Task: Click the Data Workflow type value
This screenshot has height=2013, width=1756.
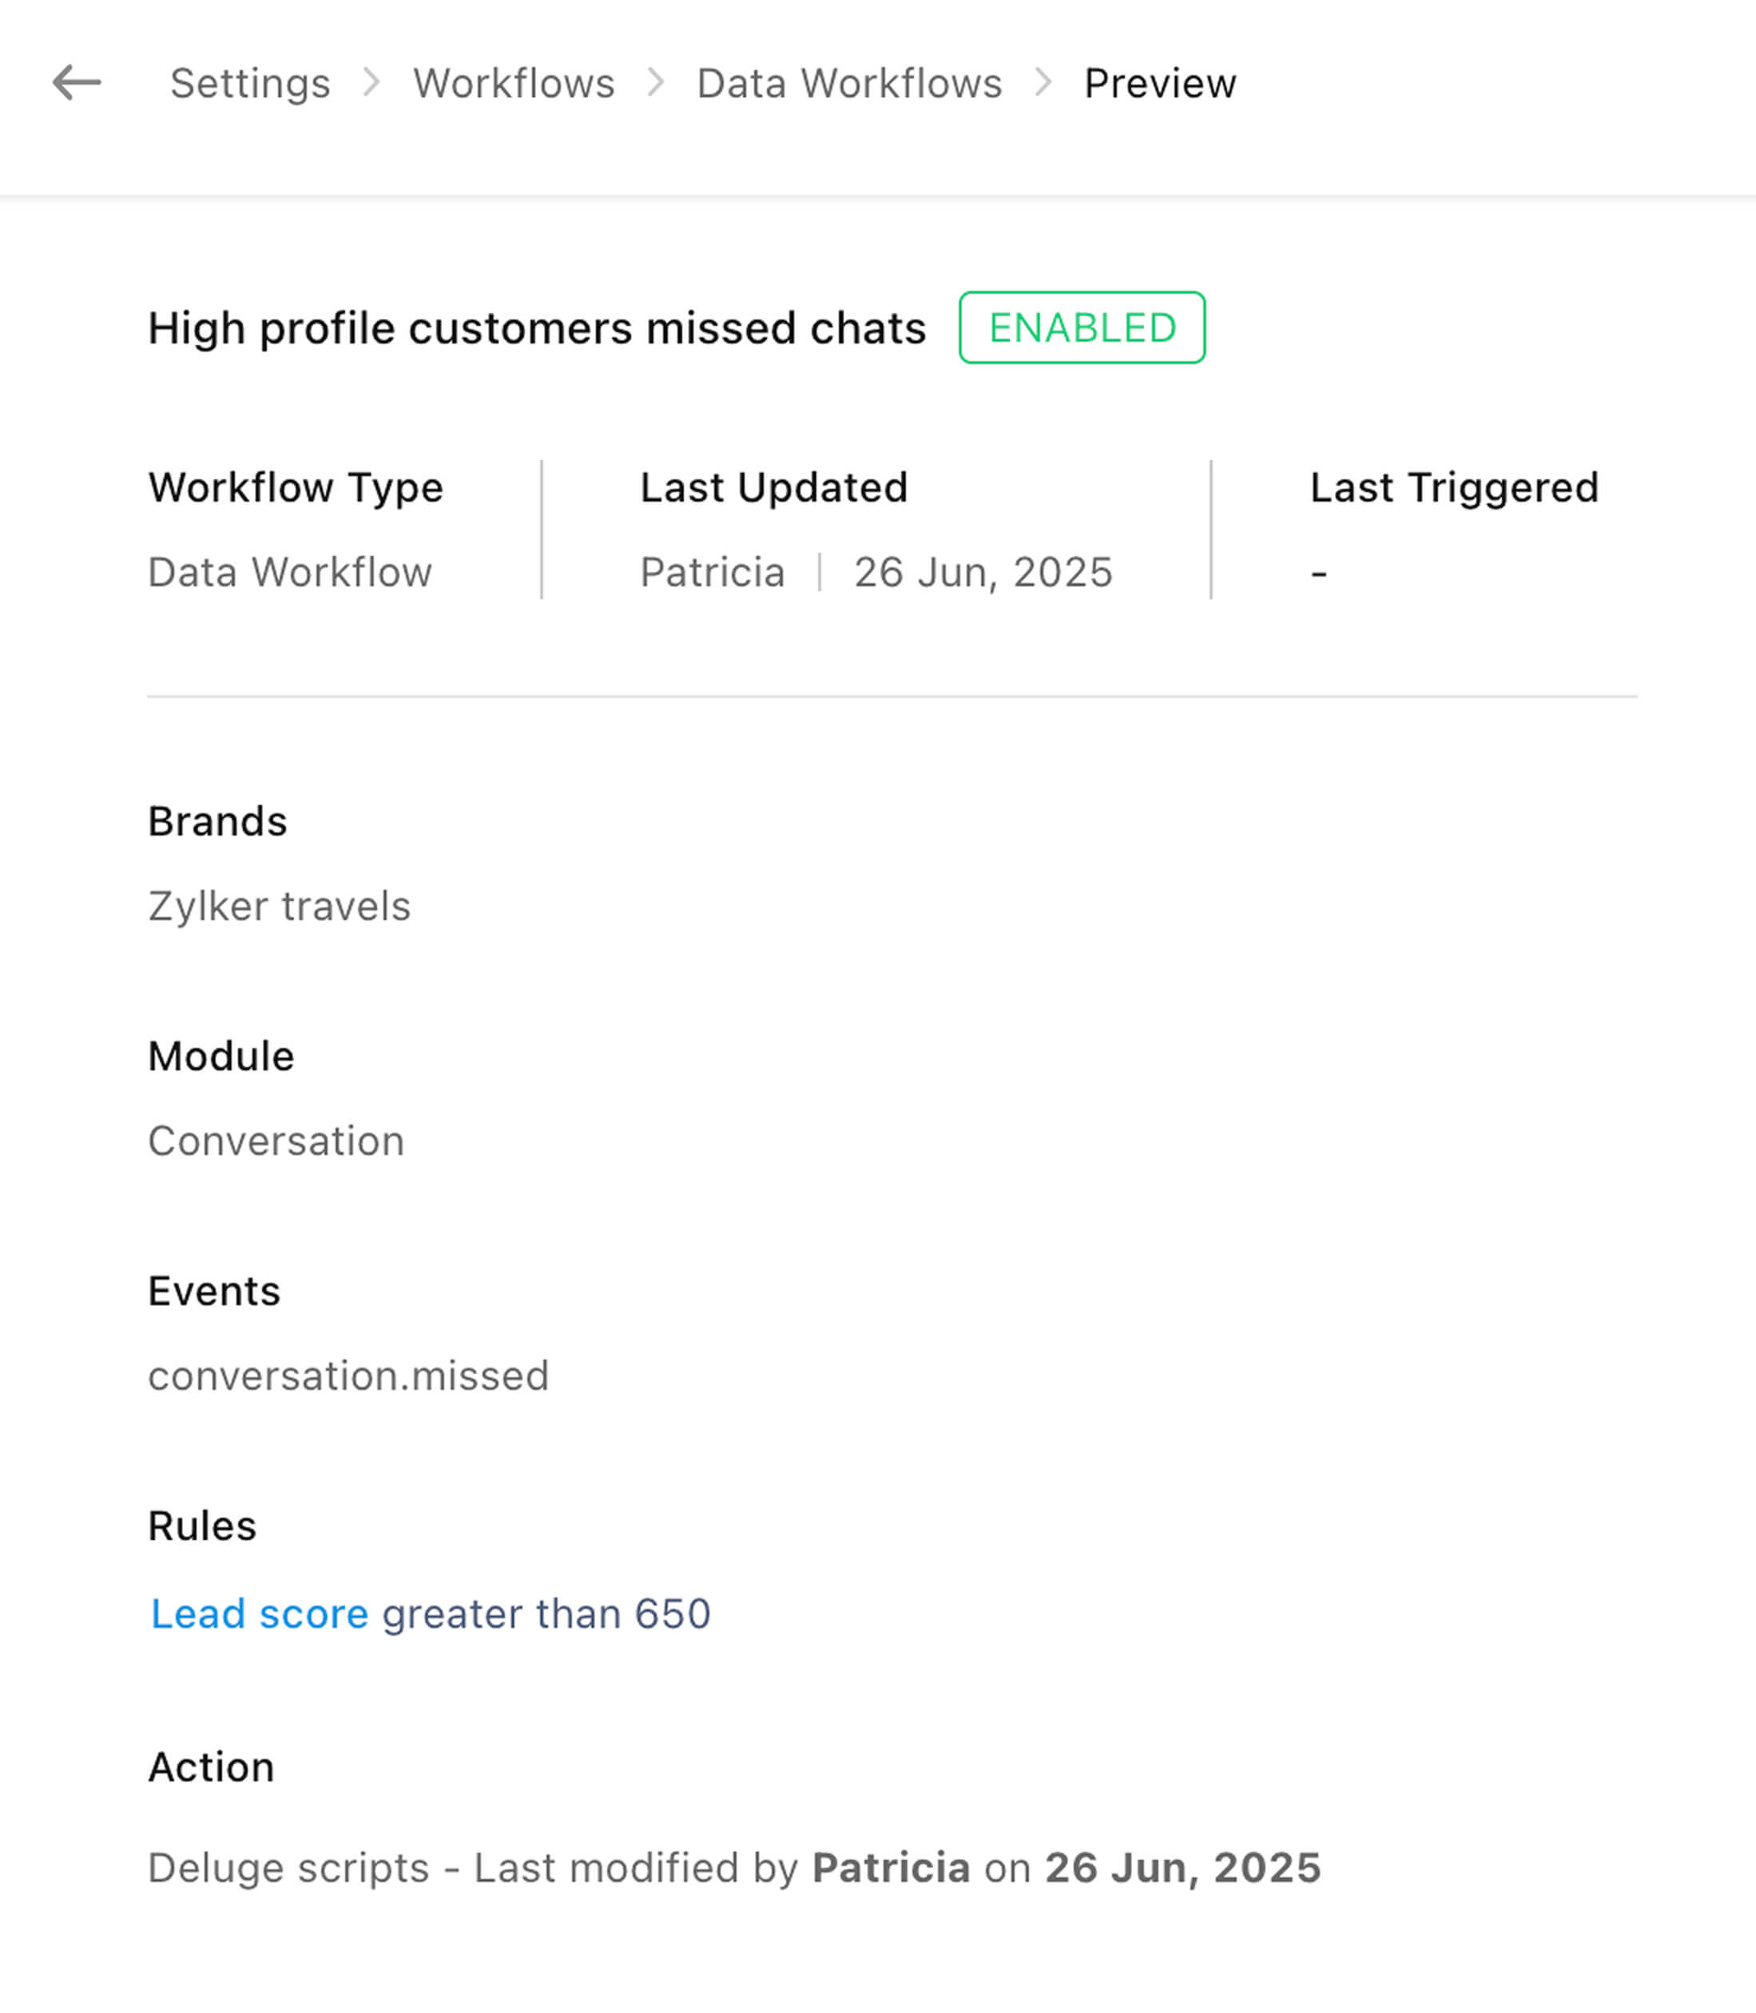Action: [289, 572]
